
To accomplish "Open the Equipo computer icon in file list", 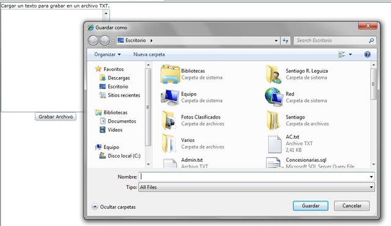I will pos(170,98).
